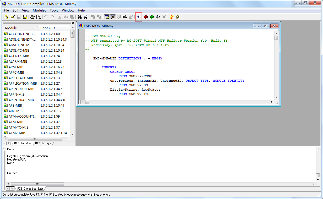Click the Home toolbar icon

click(x=177, y=17)
